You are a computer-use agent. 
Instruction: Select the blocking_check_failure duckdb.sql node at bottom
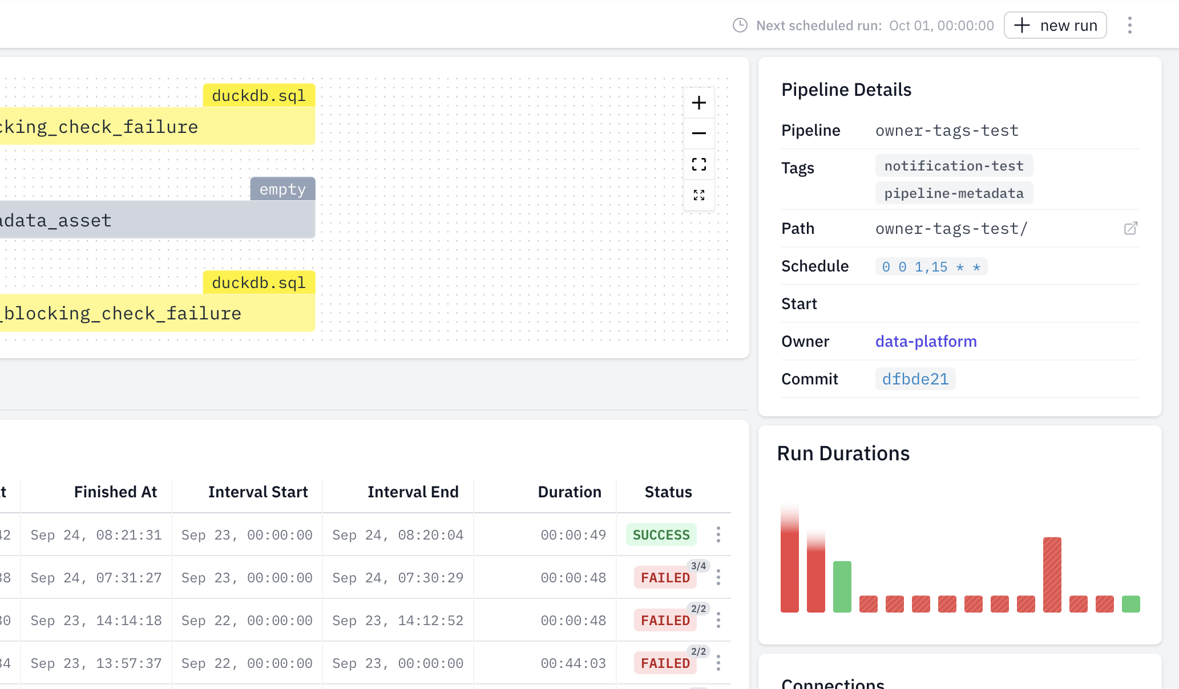point(157,313)
